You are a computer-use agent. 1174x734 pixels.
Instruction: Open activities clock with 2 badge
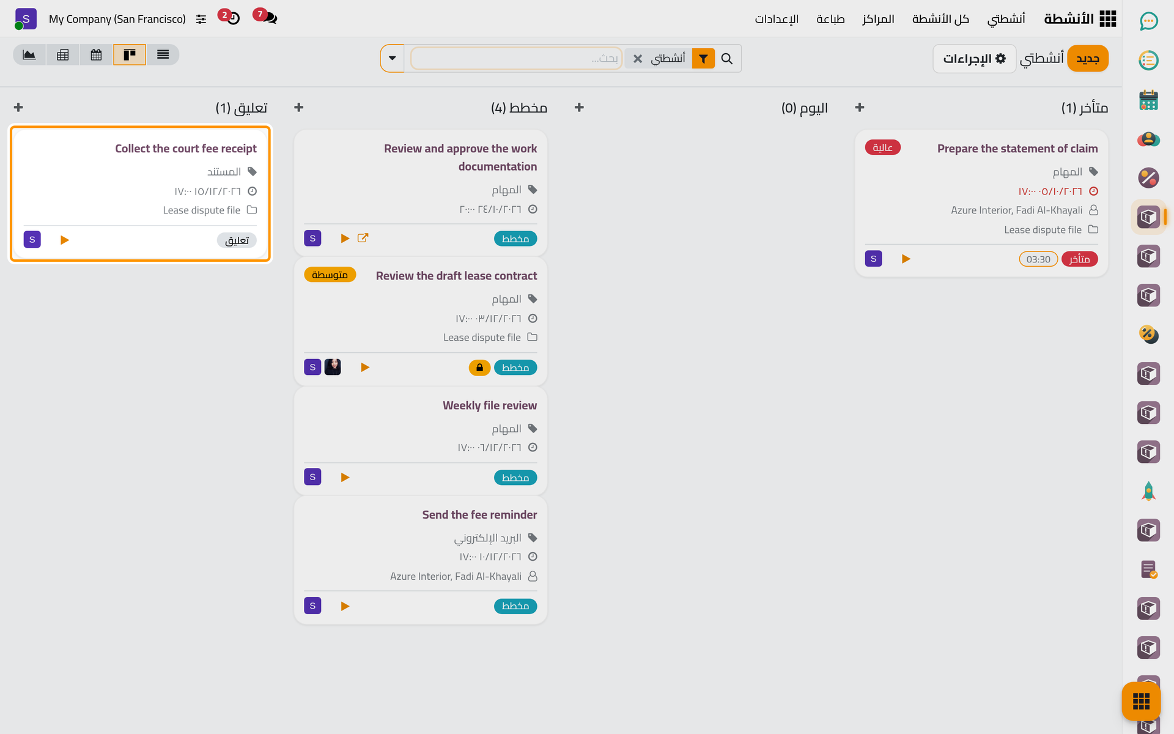click(x=229, y=17)
